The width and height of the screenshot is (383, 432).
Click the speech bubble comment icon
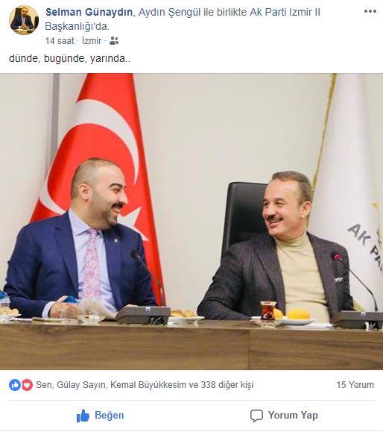(x=256, y=416)
